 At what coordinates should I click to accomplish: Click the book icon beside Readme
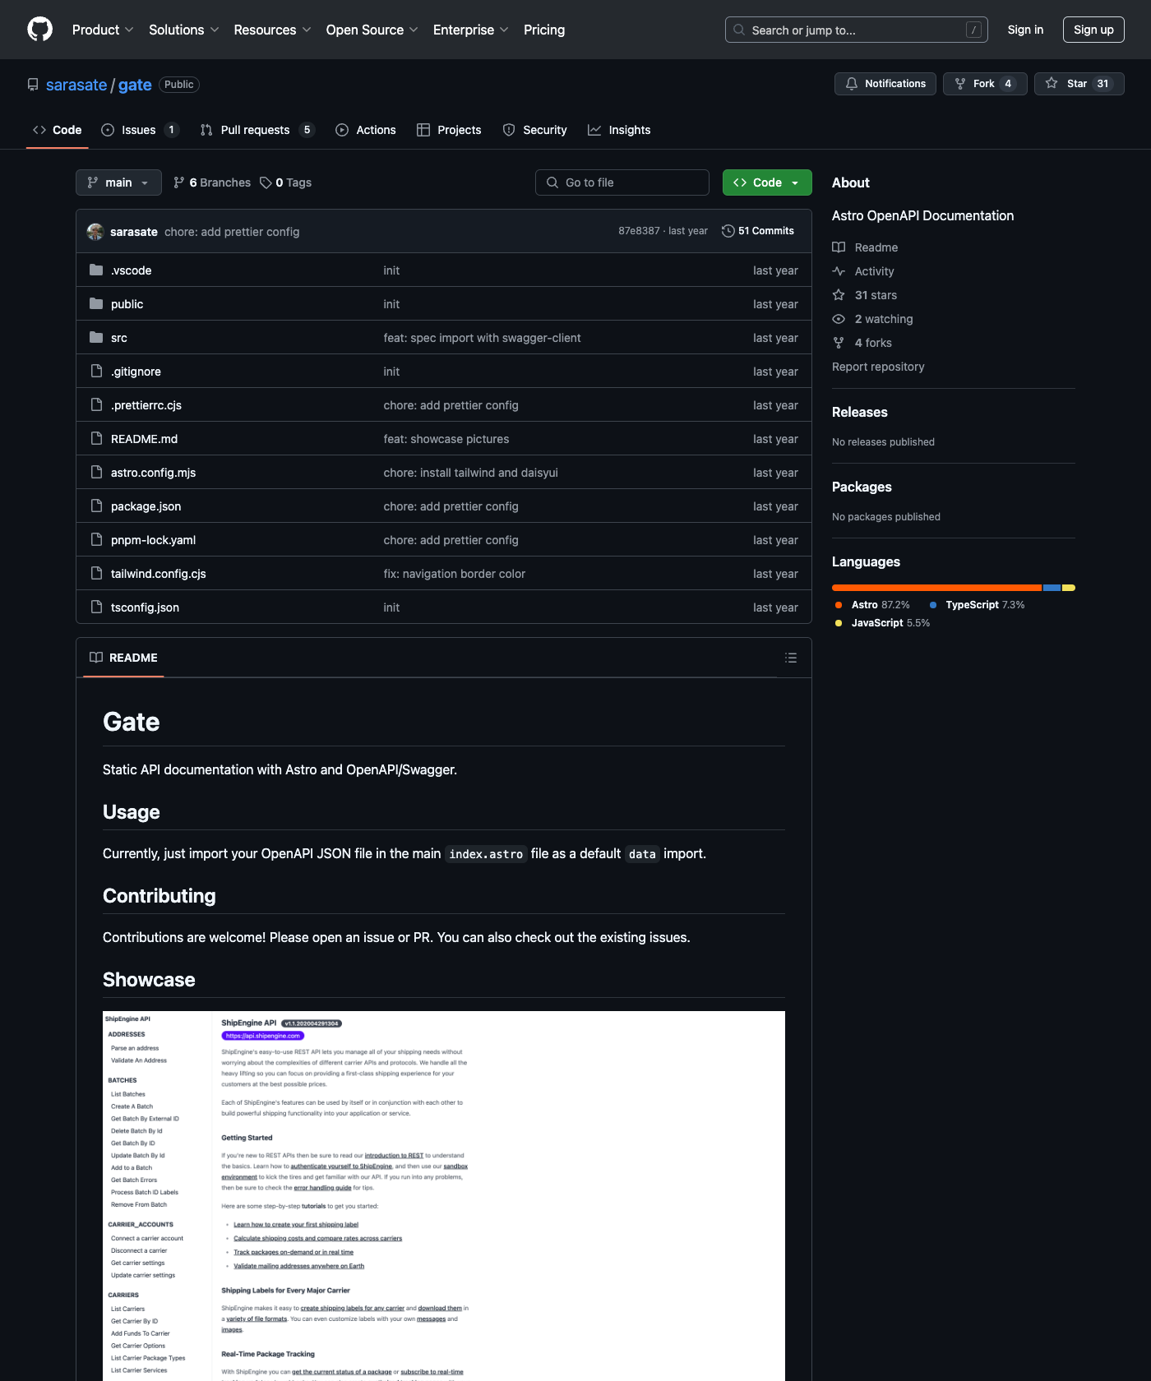point(839,247)
